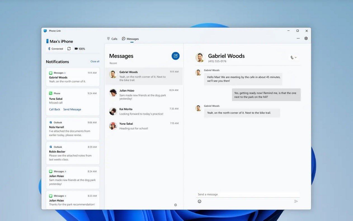Screen dimensions: 353x221
Task: Click phone number (415) 555-0176
Action: pyautogui.click(x=217, y=61)
